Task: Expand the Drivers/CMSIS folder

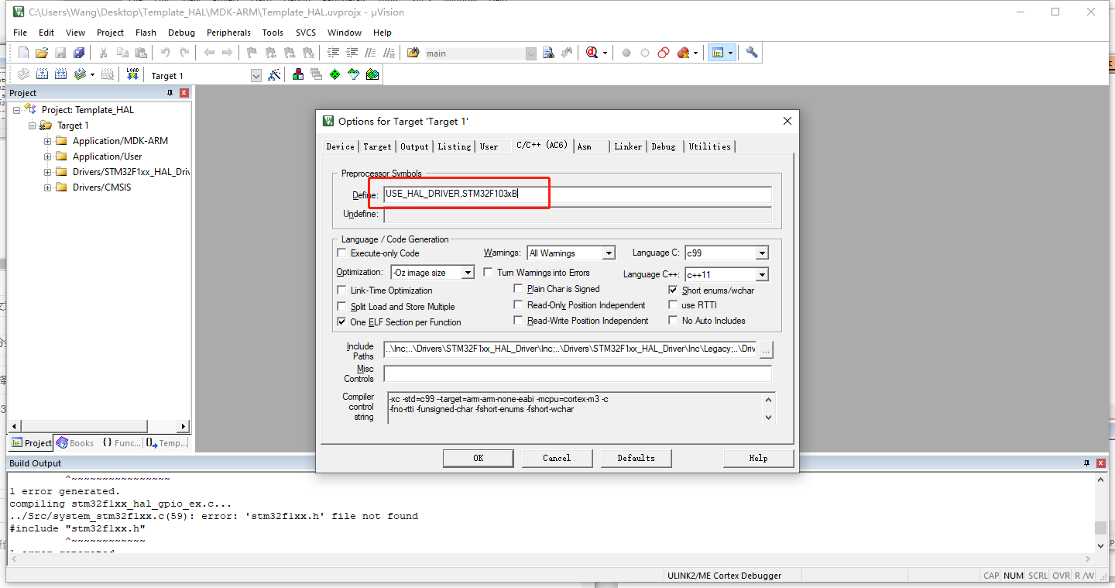Action: point(47,187)
